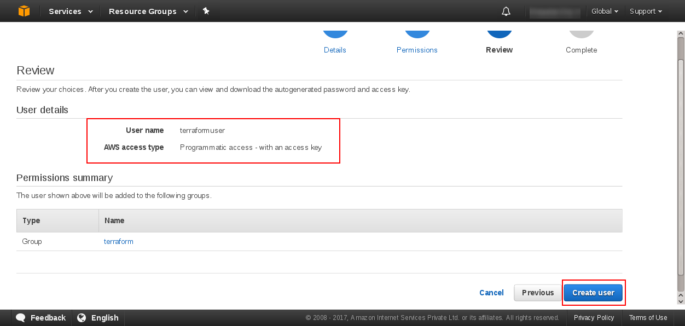This screenshot has width=685, height=326.
Task: Open the Terms of Use link
Action: tap(648, 318)
